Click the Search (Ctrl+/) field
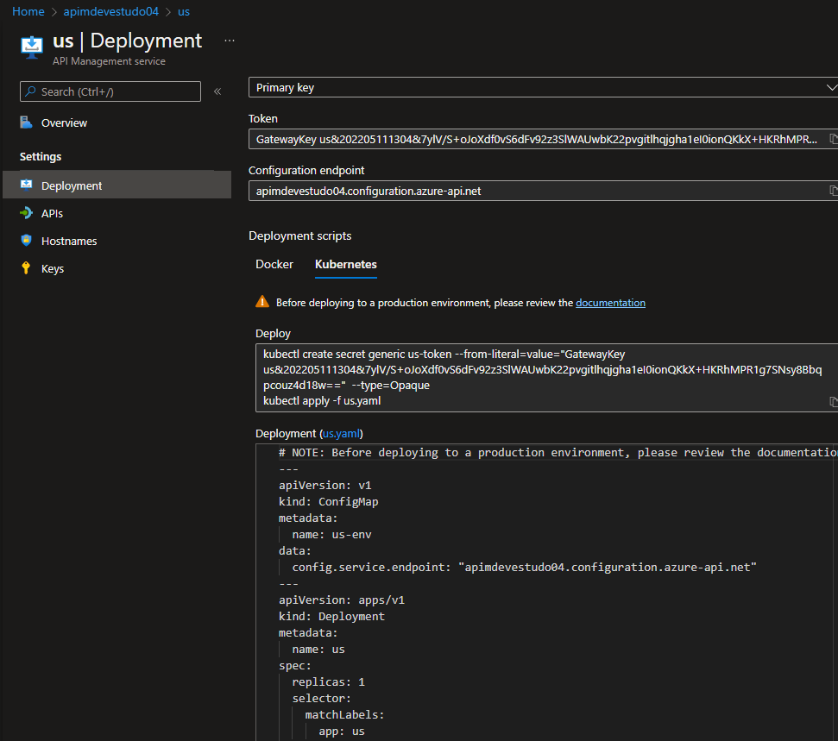The width and height of the screenshot is (838, 741). pos(110,91)
